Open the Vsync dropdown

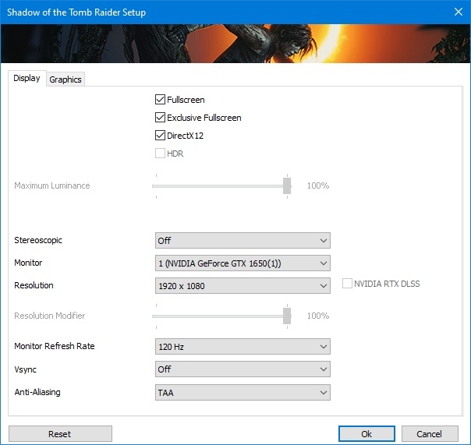click(x=243, y=369)
